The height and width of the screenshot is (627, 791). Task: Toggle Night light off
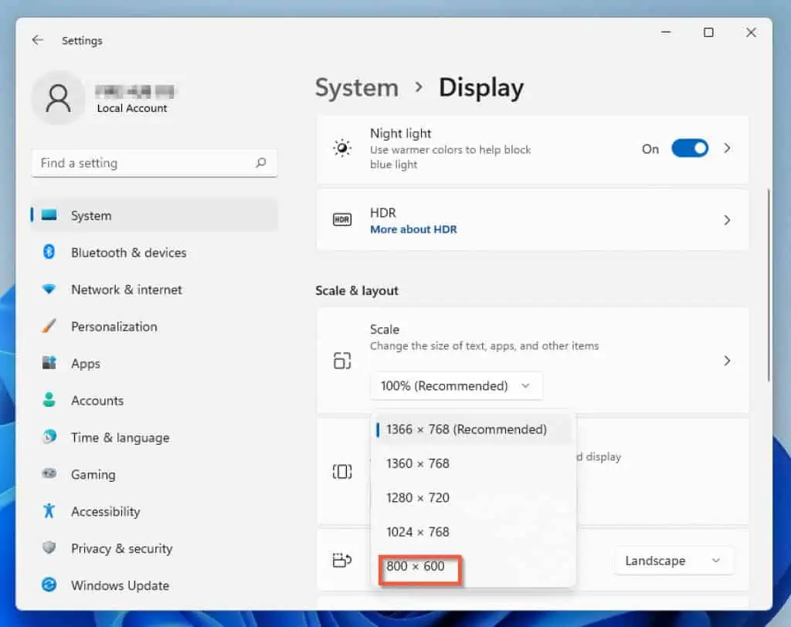click(690, 148)
